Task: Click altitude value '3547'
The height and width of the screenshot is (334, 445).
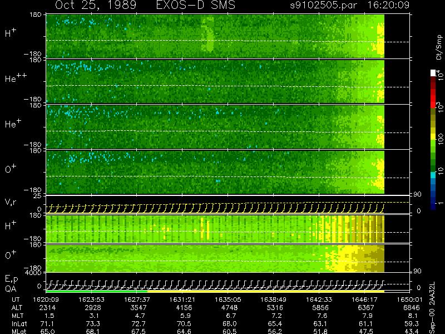Action: point(139,308)
